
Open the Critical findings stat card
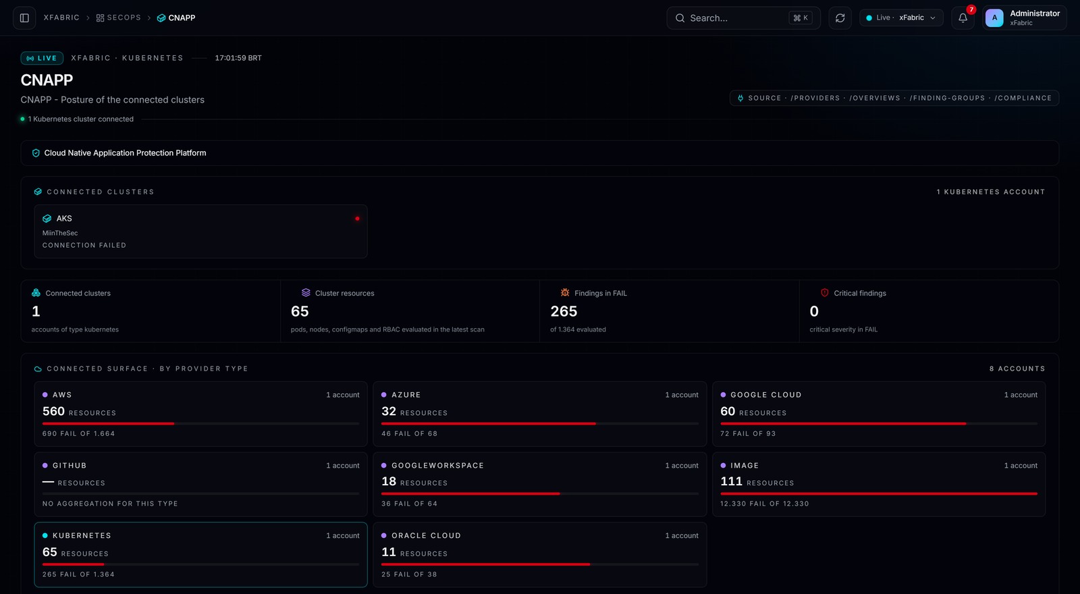point(929,311)
